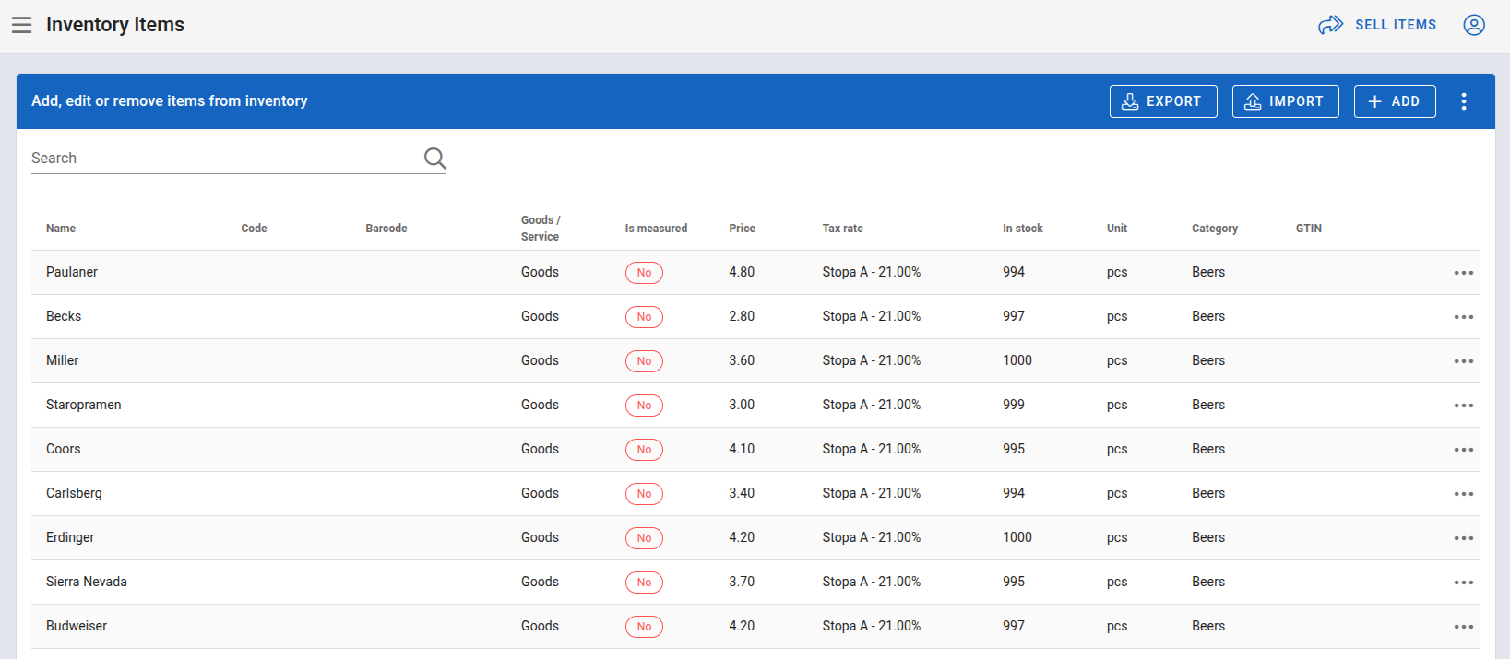Click the GTIN column header

(1309, 229)
